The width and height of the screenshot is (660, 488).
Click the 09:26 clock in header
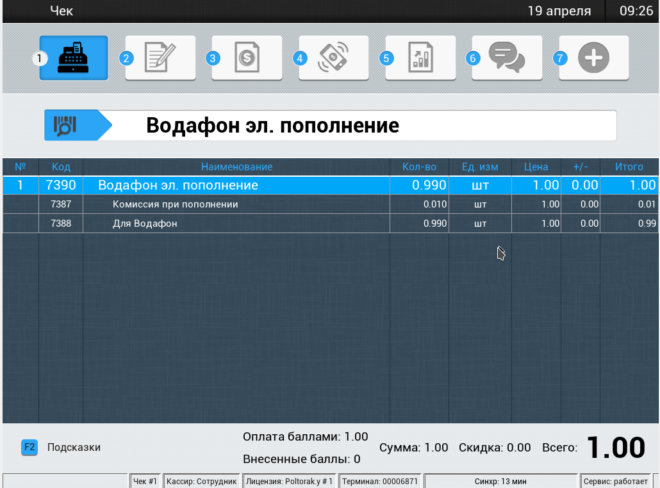coord(636,11)
